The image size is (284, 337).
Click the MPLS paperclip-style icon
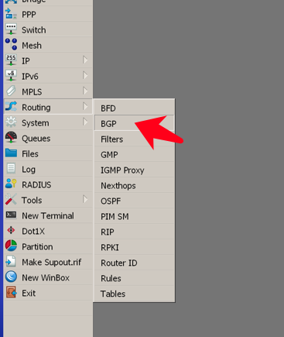click(x=11, y=91)
